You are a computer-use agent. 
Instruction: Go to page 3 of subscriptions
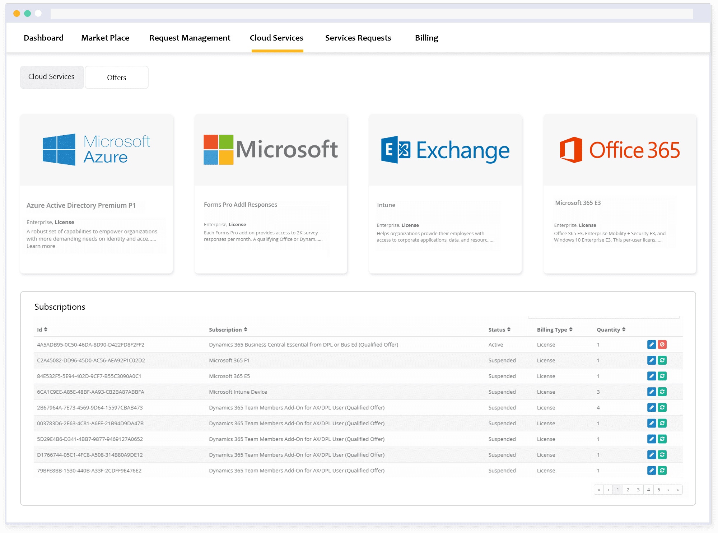tap(638, 489)
